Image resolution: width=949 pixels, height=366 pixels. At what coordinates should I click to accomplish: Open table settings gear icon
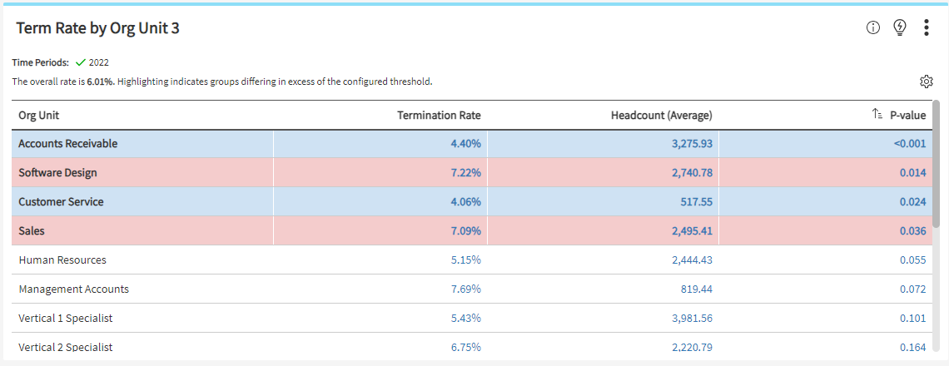click(x=926, y=82)
